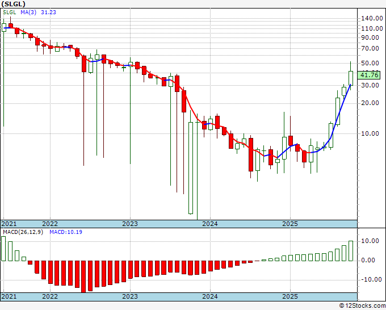
Task: Click the 90.00 price axis label
Action: tap(370, 37)
